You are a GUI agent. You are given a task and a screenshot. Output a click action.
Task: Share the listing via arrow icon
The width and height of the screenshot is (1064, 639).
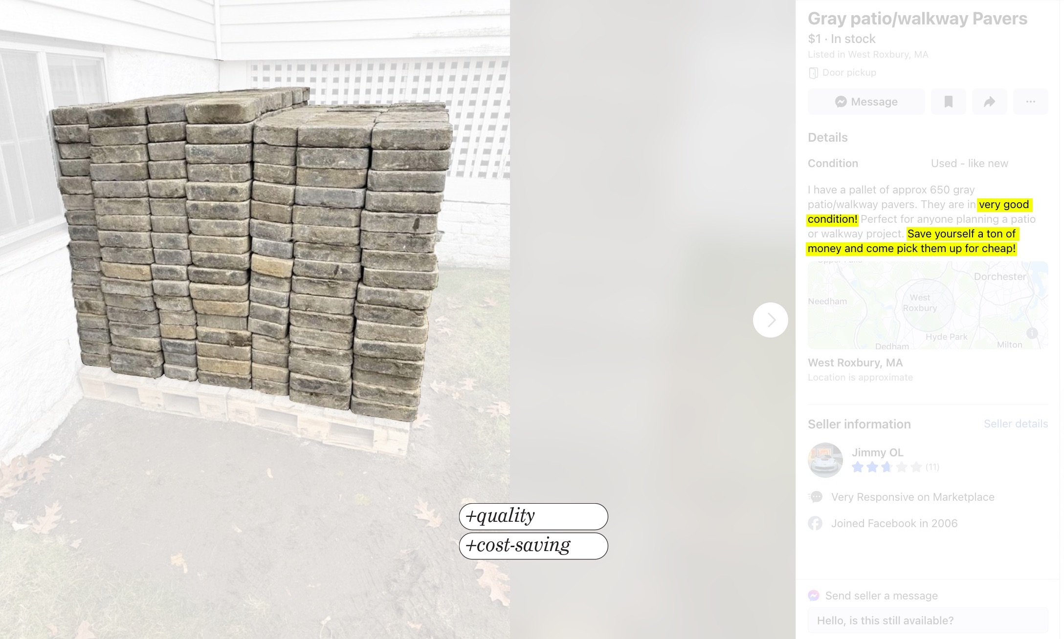pyautogui.click(x=989, y=102)
